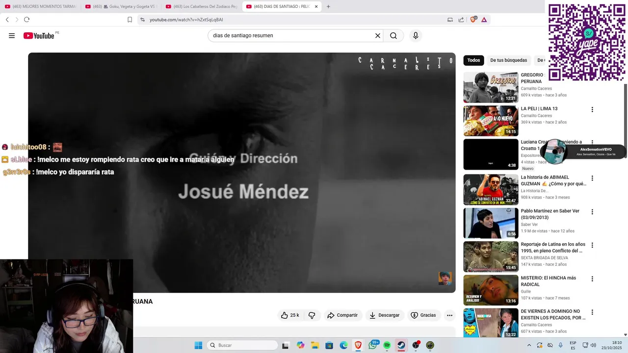628x353 pixels.
Task: Click the Gracias button
Action: [x=423, y=315]
